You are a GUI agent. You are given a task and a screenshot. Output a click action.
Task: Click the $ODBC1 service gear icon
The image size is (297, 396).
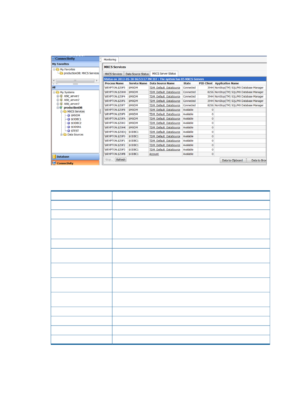(x=69, y=119)
